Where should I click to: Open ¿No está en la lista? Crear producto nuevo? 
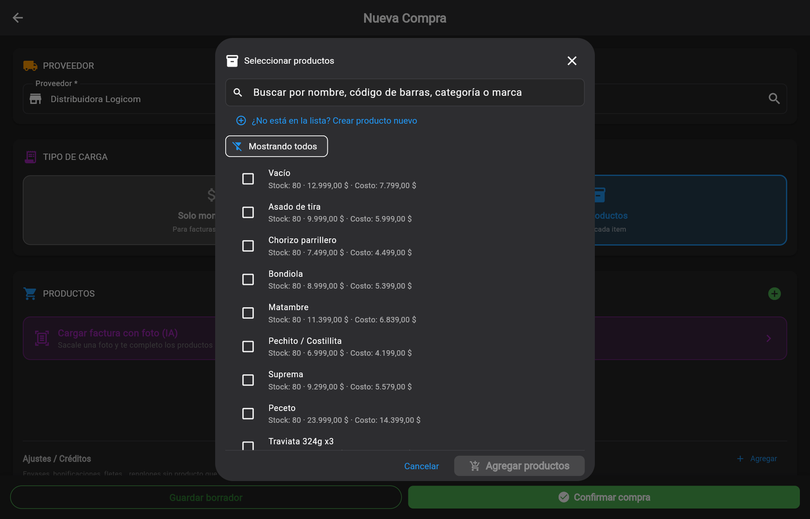click(x=334, y=120)
